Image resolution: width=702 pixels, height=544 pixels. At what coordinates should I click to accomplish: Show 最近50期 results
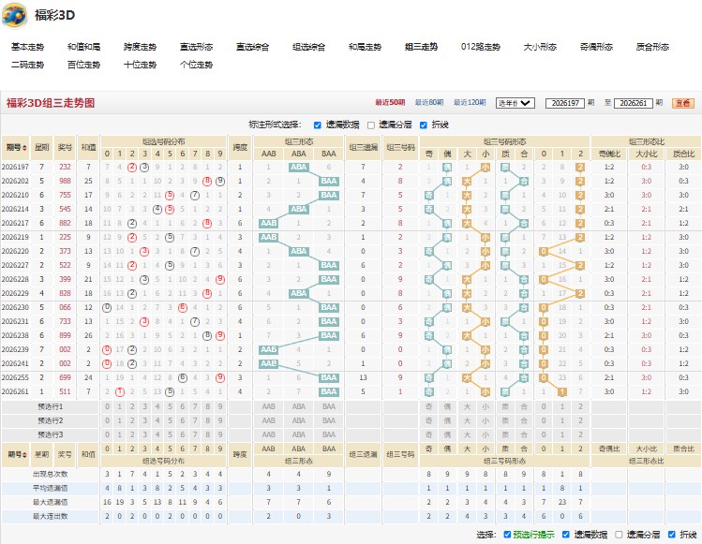(390, 102)
